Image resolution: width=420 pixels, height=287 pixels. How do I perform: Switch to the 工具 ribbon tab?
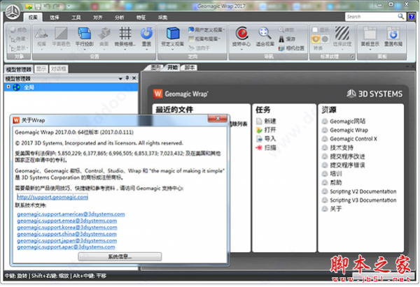(x=76, y=17)
